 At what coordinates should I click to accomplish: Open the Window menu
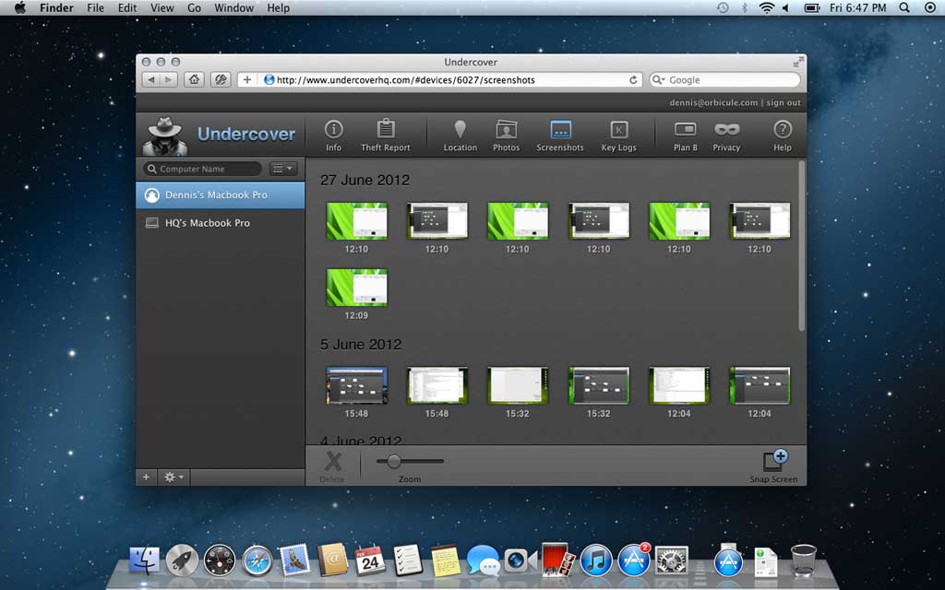point(233,7)
